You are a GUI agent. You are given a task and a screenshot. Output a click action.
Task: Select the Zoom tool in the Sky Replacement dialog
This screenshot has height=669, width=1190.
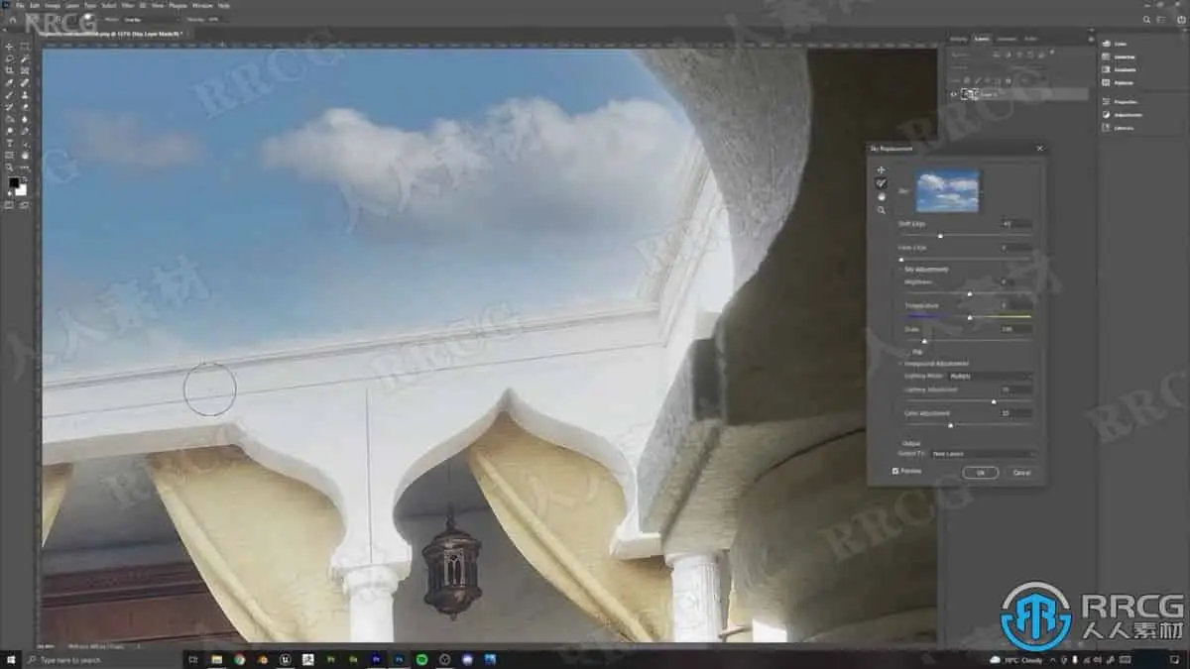(x=882, y=210)
